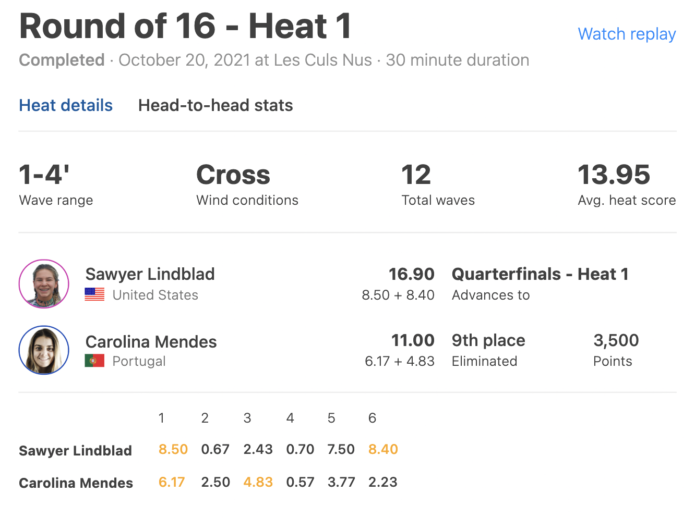695x518 pixels.
Task: Select Lindblad's 8.40 wave six score
Action: (383, 449)
